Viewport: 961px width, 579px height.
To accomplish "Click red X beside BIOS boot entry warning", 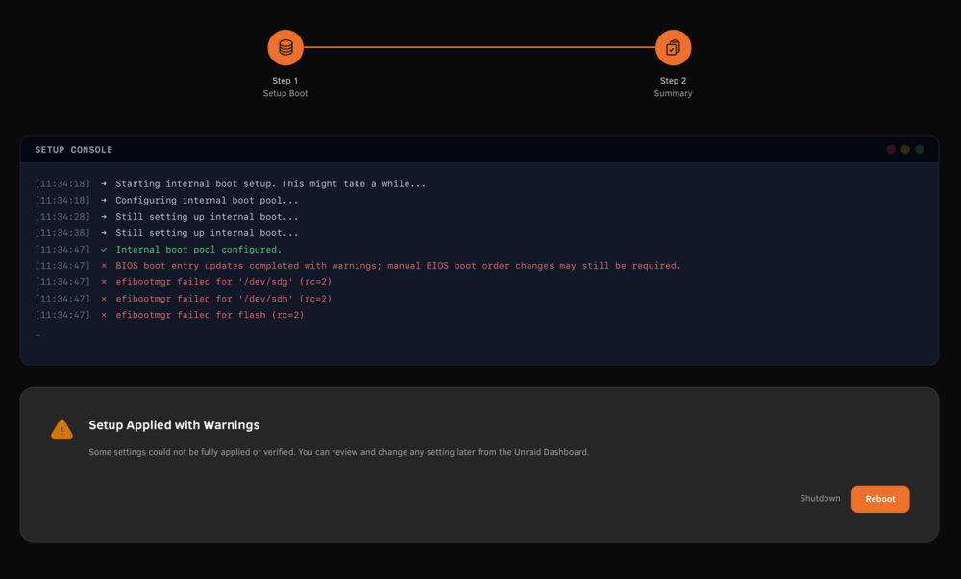I will point(104,266).
